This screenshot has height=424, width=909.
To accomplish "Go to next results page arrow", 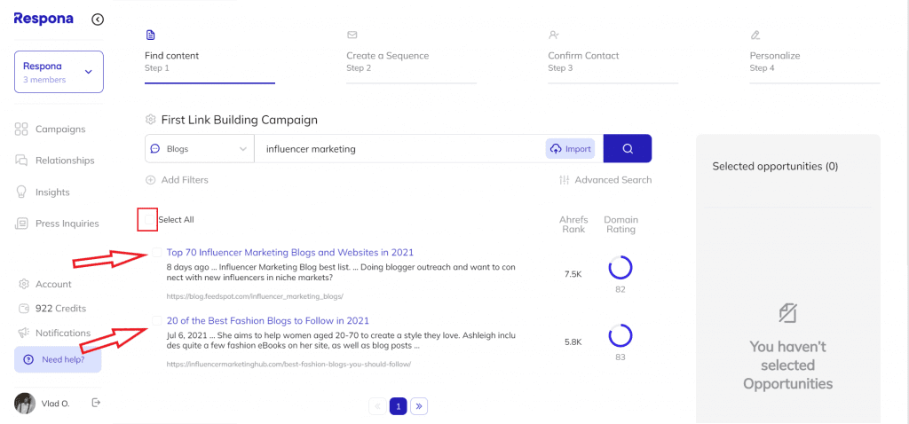I will [419, 406].
